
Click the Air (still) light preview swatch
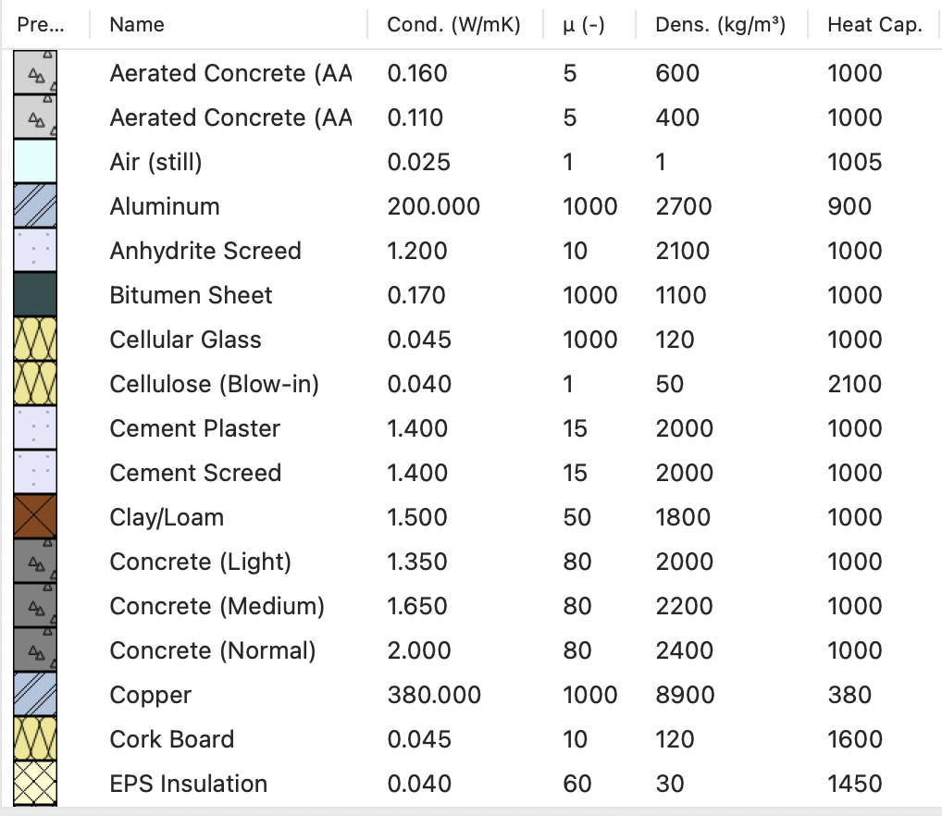tap(35, 162)
